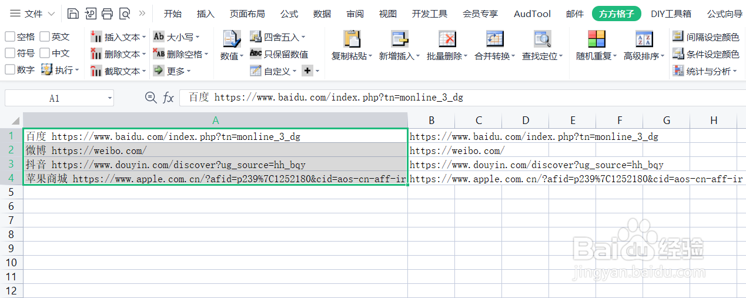Viewport: 746px width, 298px height.
Task: Click the 复制粘贴 clipboard icon
Action: (x=352, y=39)
